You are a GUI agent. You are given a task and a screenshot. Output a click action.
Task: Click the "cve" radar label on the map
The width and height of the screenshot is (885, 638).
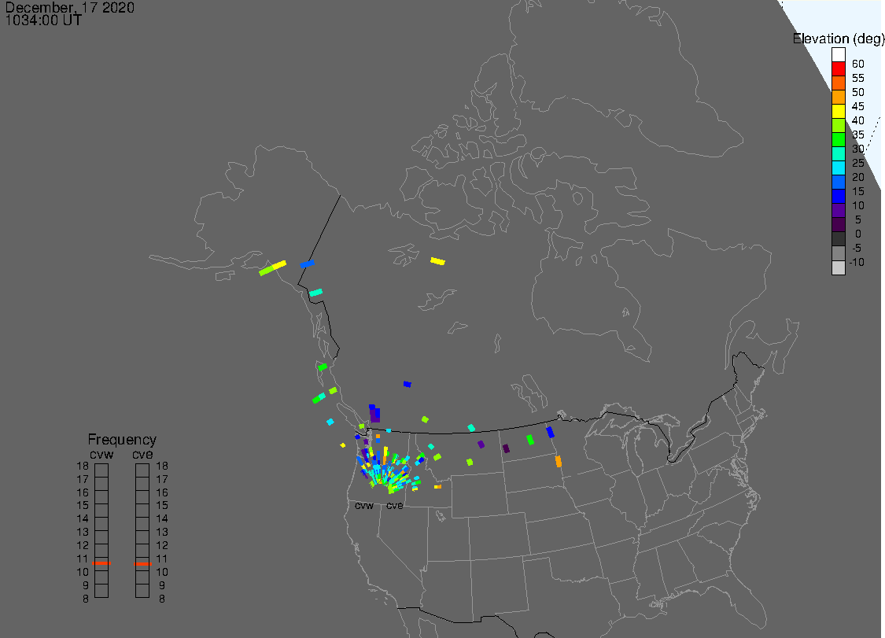tap(395, 505)
